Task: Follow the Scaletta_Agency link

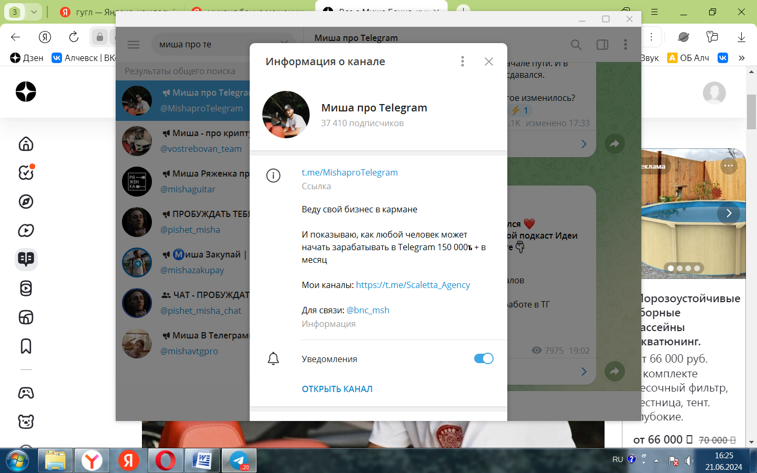Action: pyautogui.click(x=413, y=285)
